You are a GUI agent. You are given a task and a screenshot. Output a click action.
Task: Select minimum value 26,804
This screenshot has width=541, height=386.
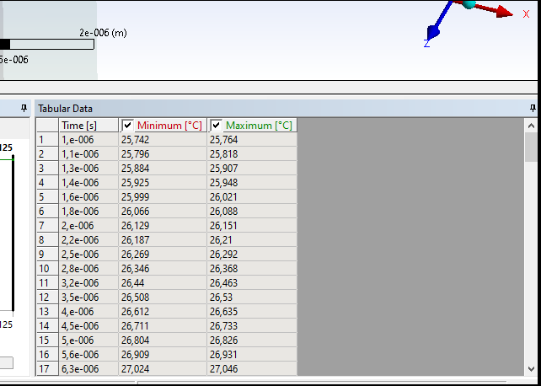(x=163, y=340)
